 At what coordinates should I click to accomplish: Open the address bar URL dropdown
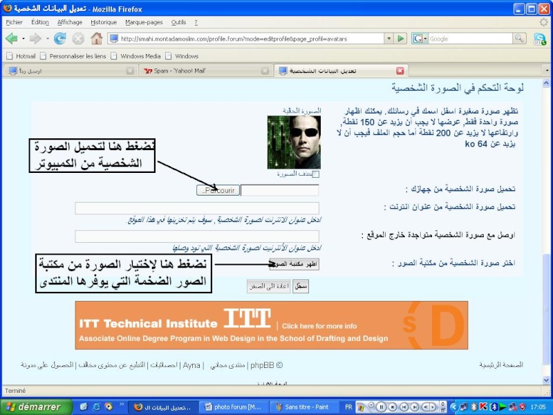(x=388, y=39)
